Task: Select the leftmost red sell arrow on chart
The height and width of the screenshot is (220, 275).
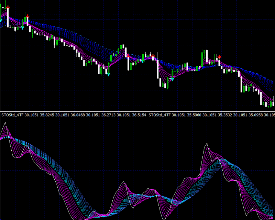Action: point(8,7)
